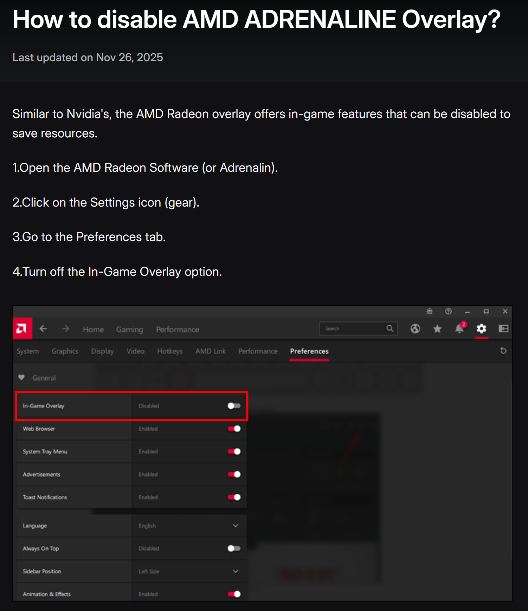528x611 pixels.
Task: Switch to the AMD Link tab
Action: click(x=211, y=351)
